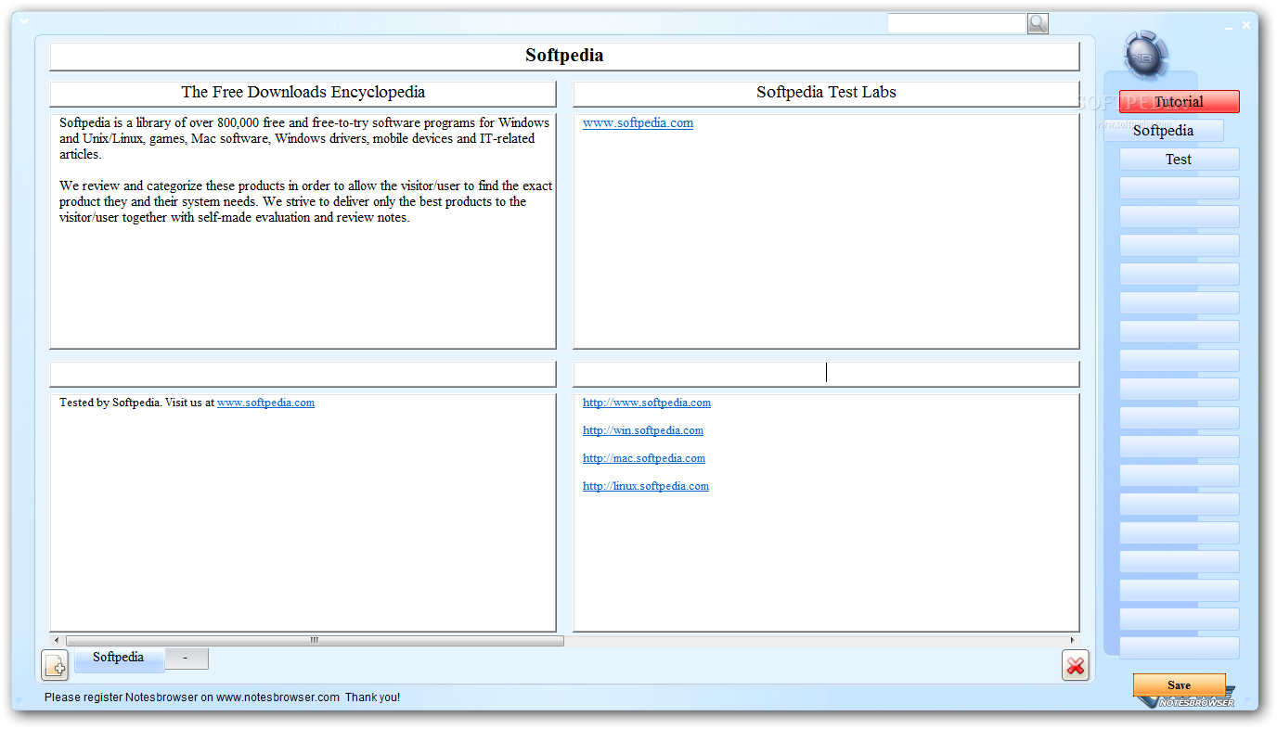
Task: Open the http://www.softpedia.com link
Action: 647,403
